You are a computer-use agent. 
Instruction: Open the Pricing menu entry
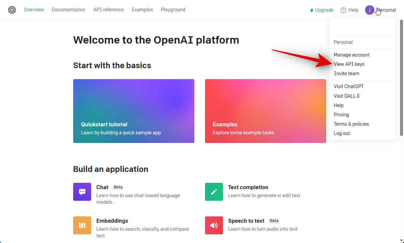coord(341,115)
